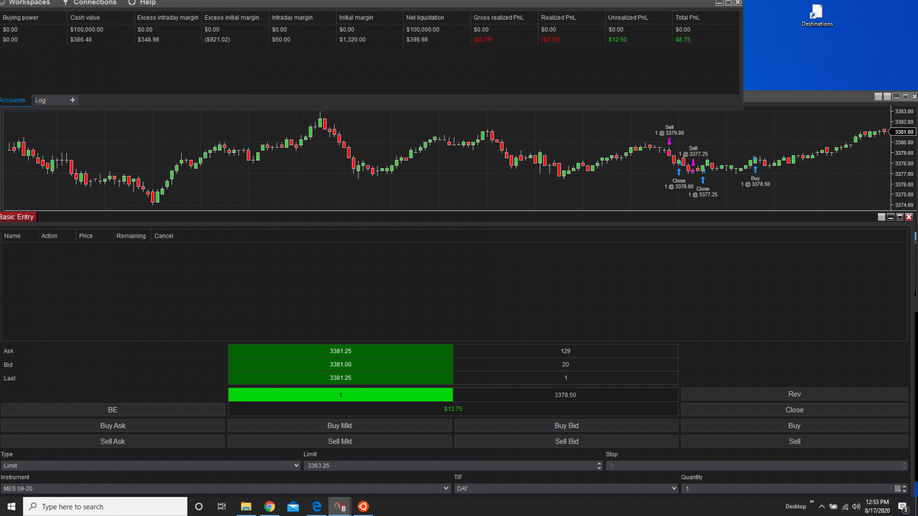Click the Ask price cell 3381.25
918x516 pixels.
click(x=340, y=351)
